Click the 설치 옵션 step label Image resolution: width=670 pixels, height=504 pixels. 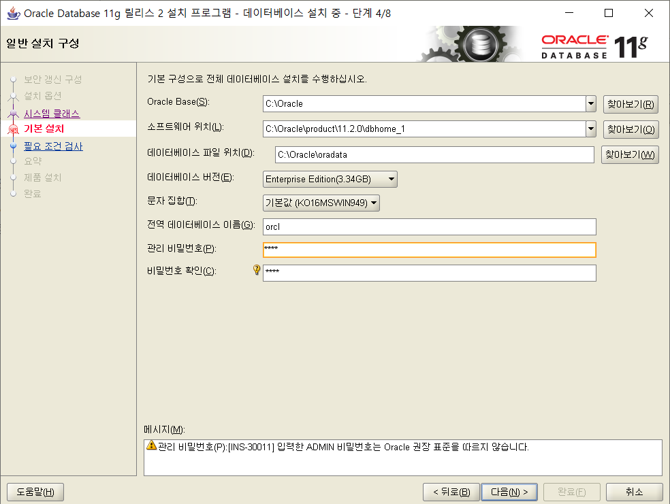[x=42, y=96]
